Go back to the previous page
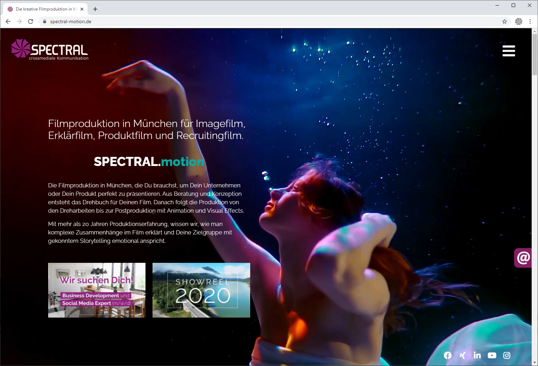This screenshot has width=538, height=366. tap(8, 21)
